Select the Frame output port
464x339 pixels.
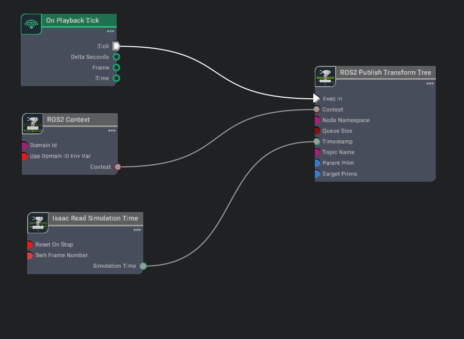[x=117, y=67]
